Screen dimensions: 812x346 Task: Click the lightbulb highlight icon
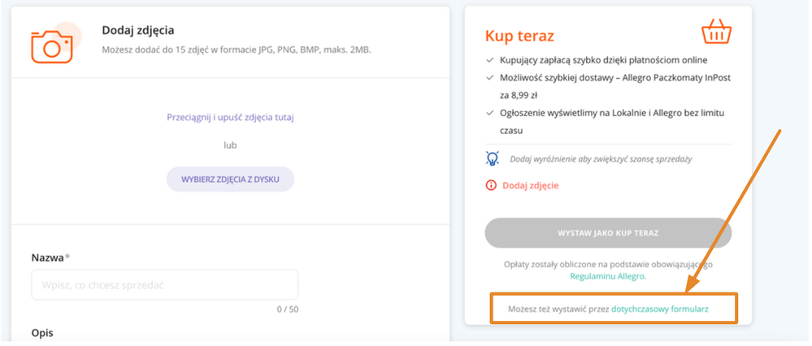click(x=492, y=158)
